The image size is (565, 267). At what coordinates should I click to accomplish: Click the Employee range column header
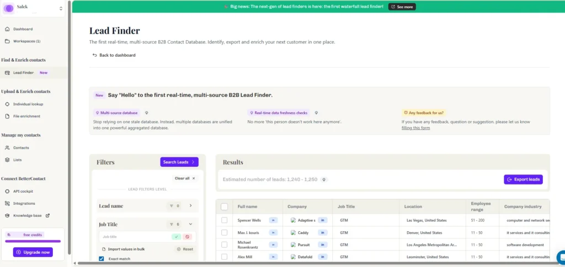482,206
